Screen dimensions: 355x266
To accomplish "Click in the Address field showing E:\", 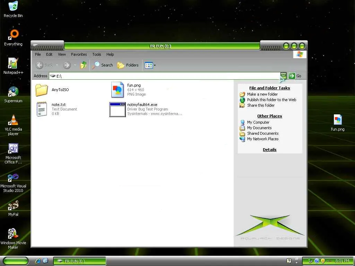I will pyautogui.click(x=165, y=76).
